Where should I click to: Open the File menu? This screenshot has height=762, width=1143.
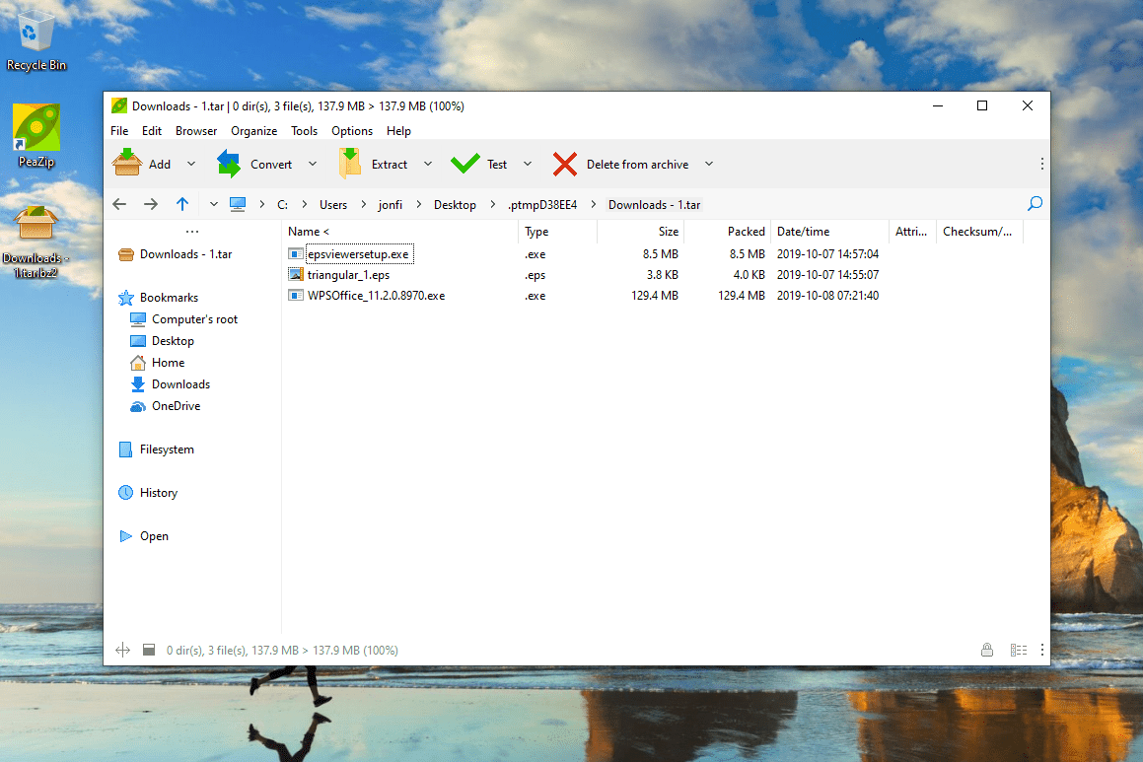119,131
